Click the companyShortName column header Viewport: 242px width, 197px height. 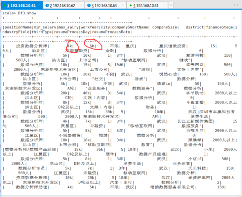pyautogui.click(x=130, y=27)
